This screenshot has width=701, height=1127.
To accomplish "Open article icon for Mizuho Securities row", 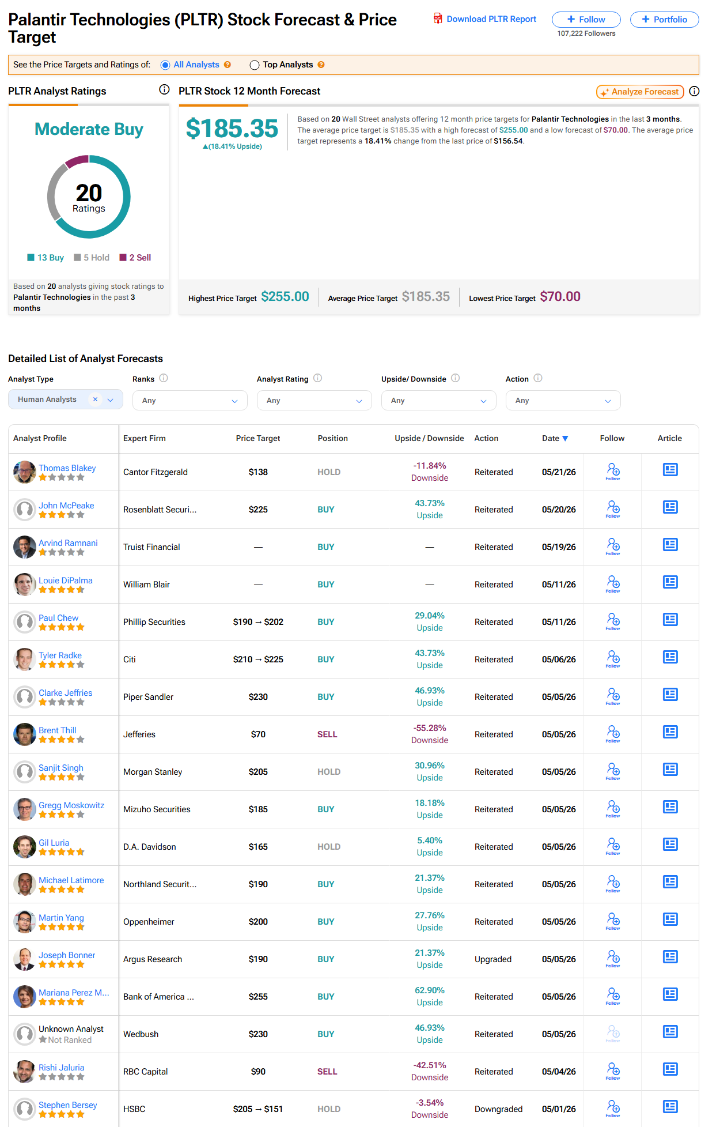I will coord(670,807).
